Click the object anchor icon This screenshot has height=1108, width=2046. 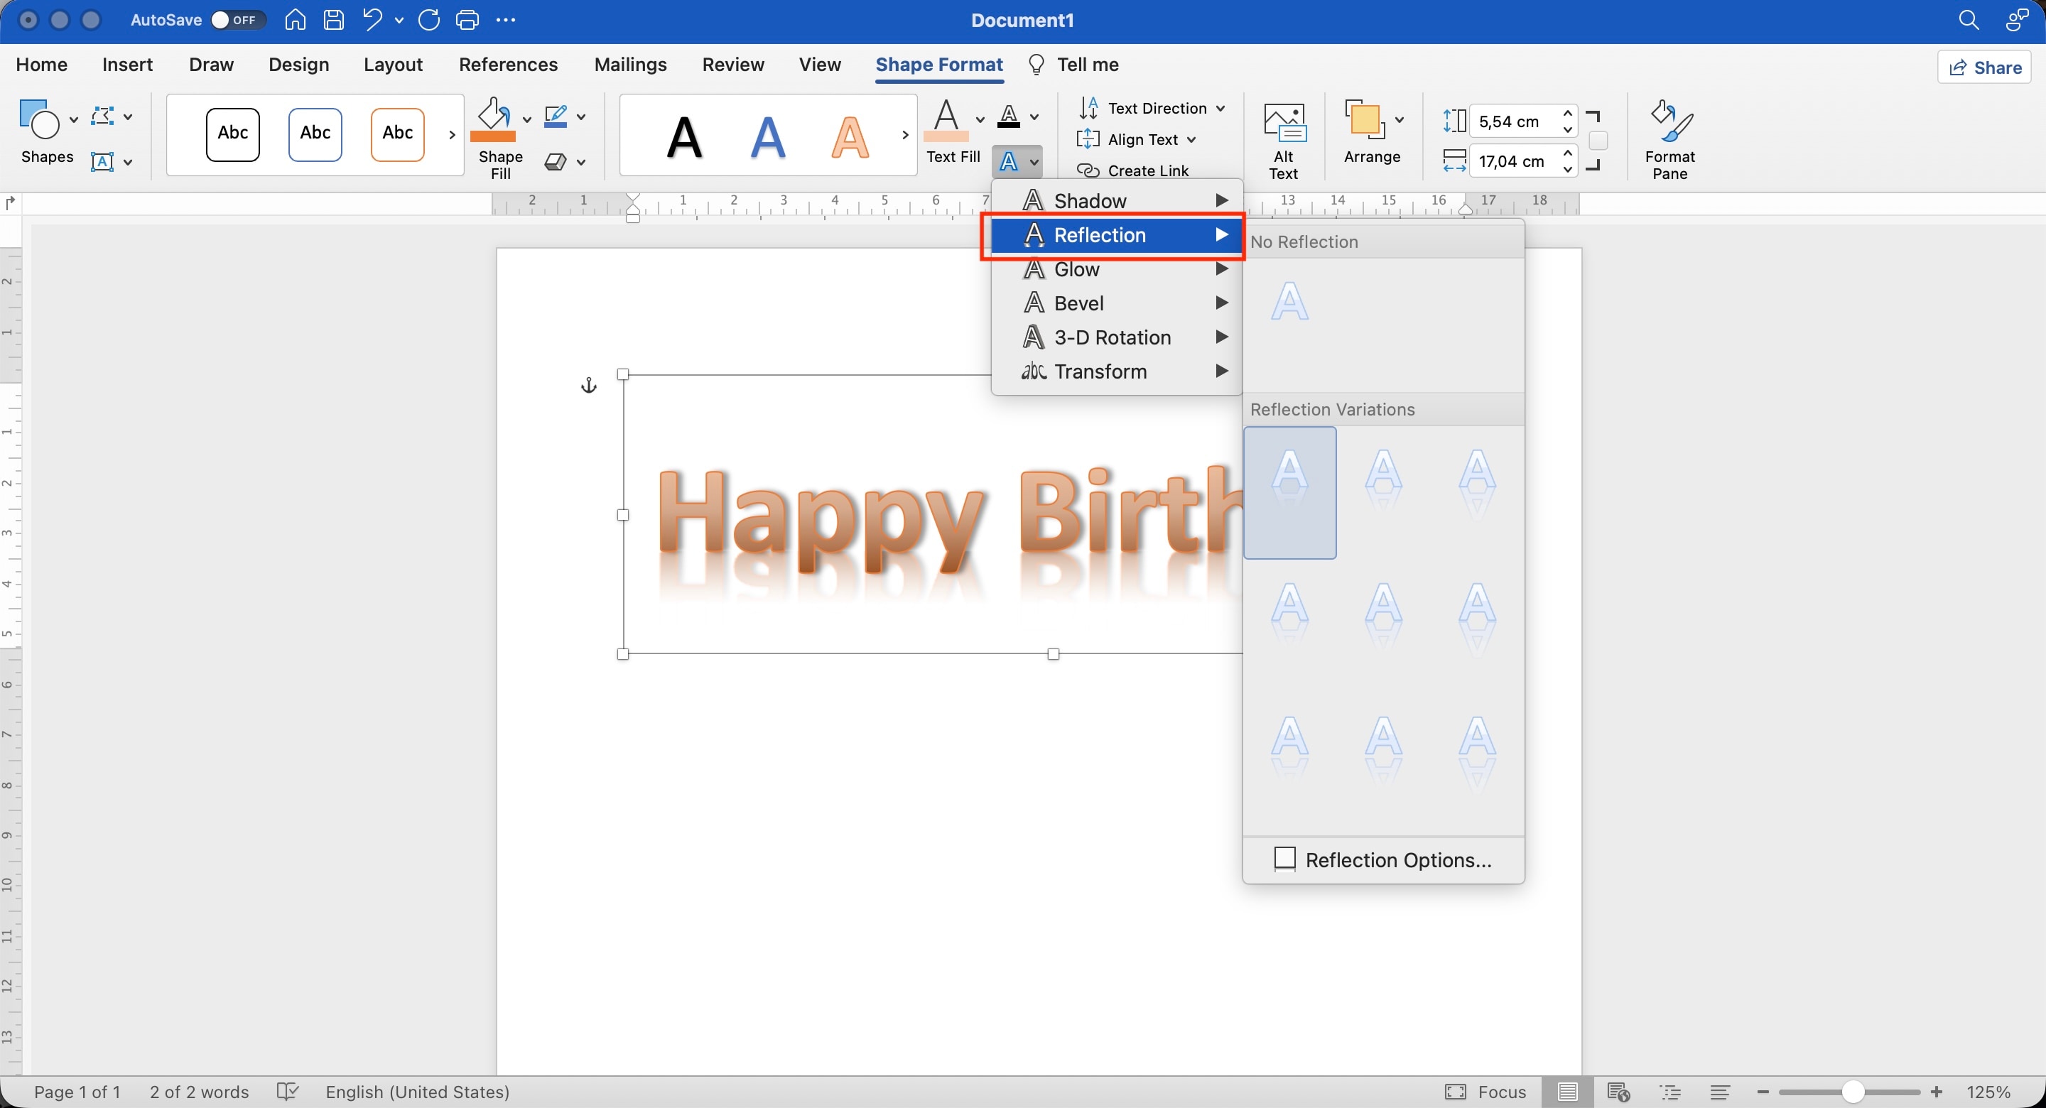[588, 385]
